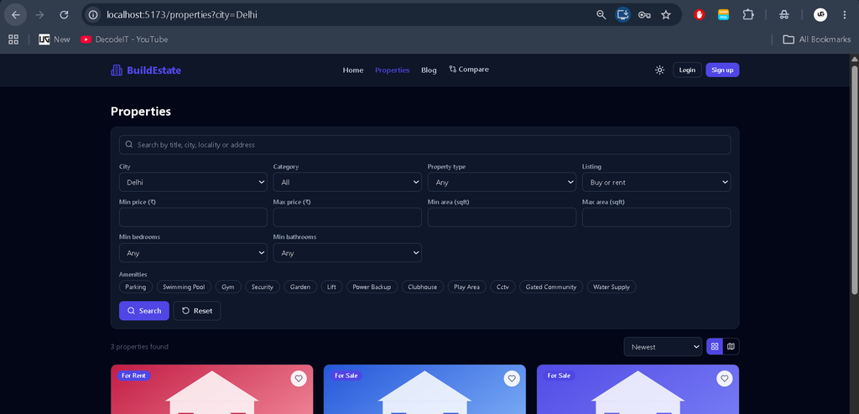Click the page vertical scrollbar
The width and height of the screenshot is (859, 414).
[854, 181]
